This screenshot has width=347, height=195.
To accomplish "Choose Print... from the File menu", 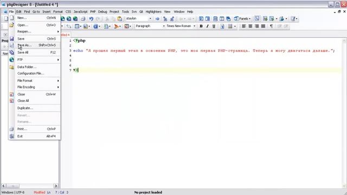I will [35, 129].
